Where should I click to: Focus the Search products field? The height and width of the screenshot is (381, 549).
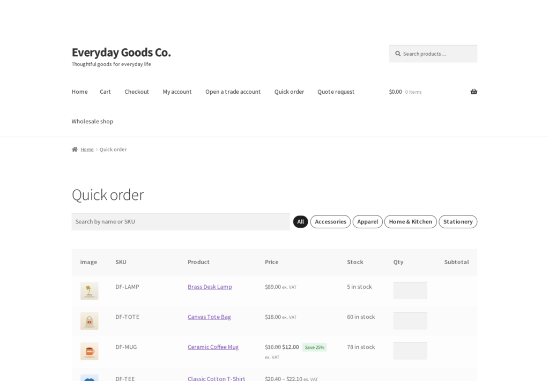tap(433, 54)
